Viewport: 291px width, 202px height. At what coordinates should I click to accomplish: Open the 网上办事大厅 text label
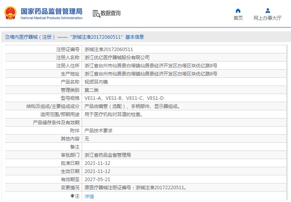click(267, 18)
